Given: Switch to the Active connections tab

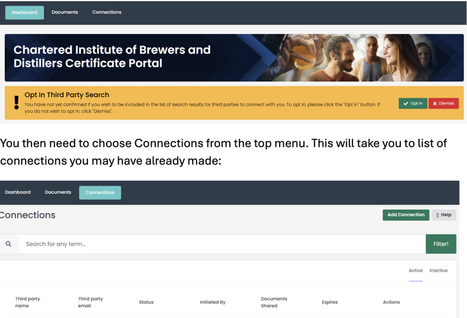Looking at the screenshot, I should tap(415, 271).
